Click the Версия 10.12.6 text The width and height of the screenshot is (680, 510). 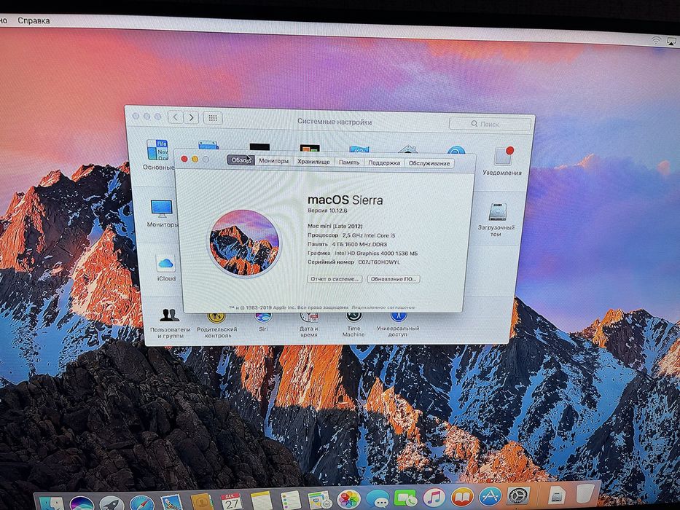tap(327, 211)
